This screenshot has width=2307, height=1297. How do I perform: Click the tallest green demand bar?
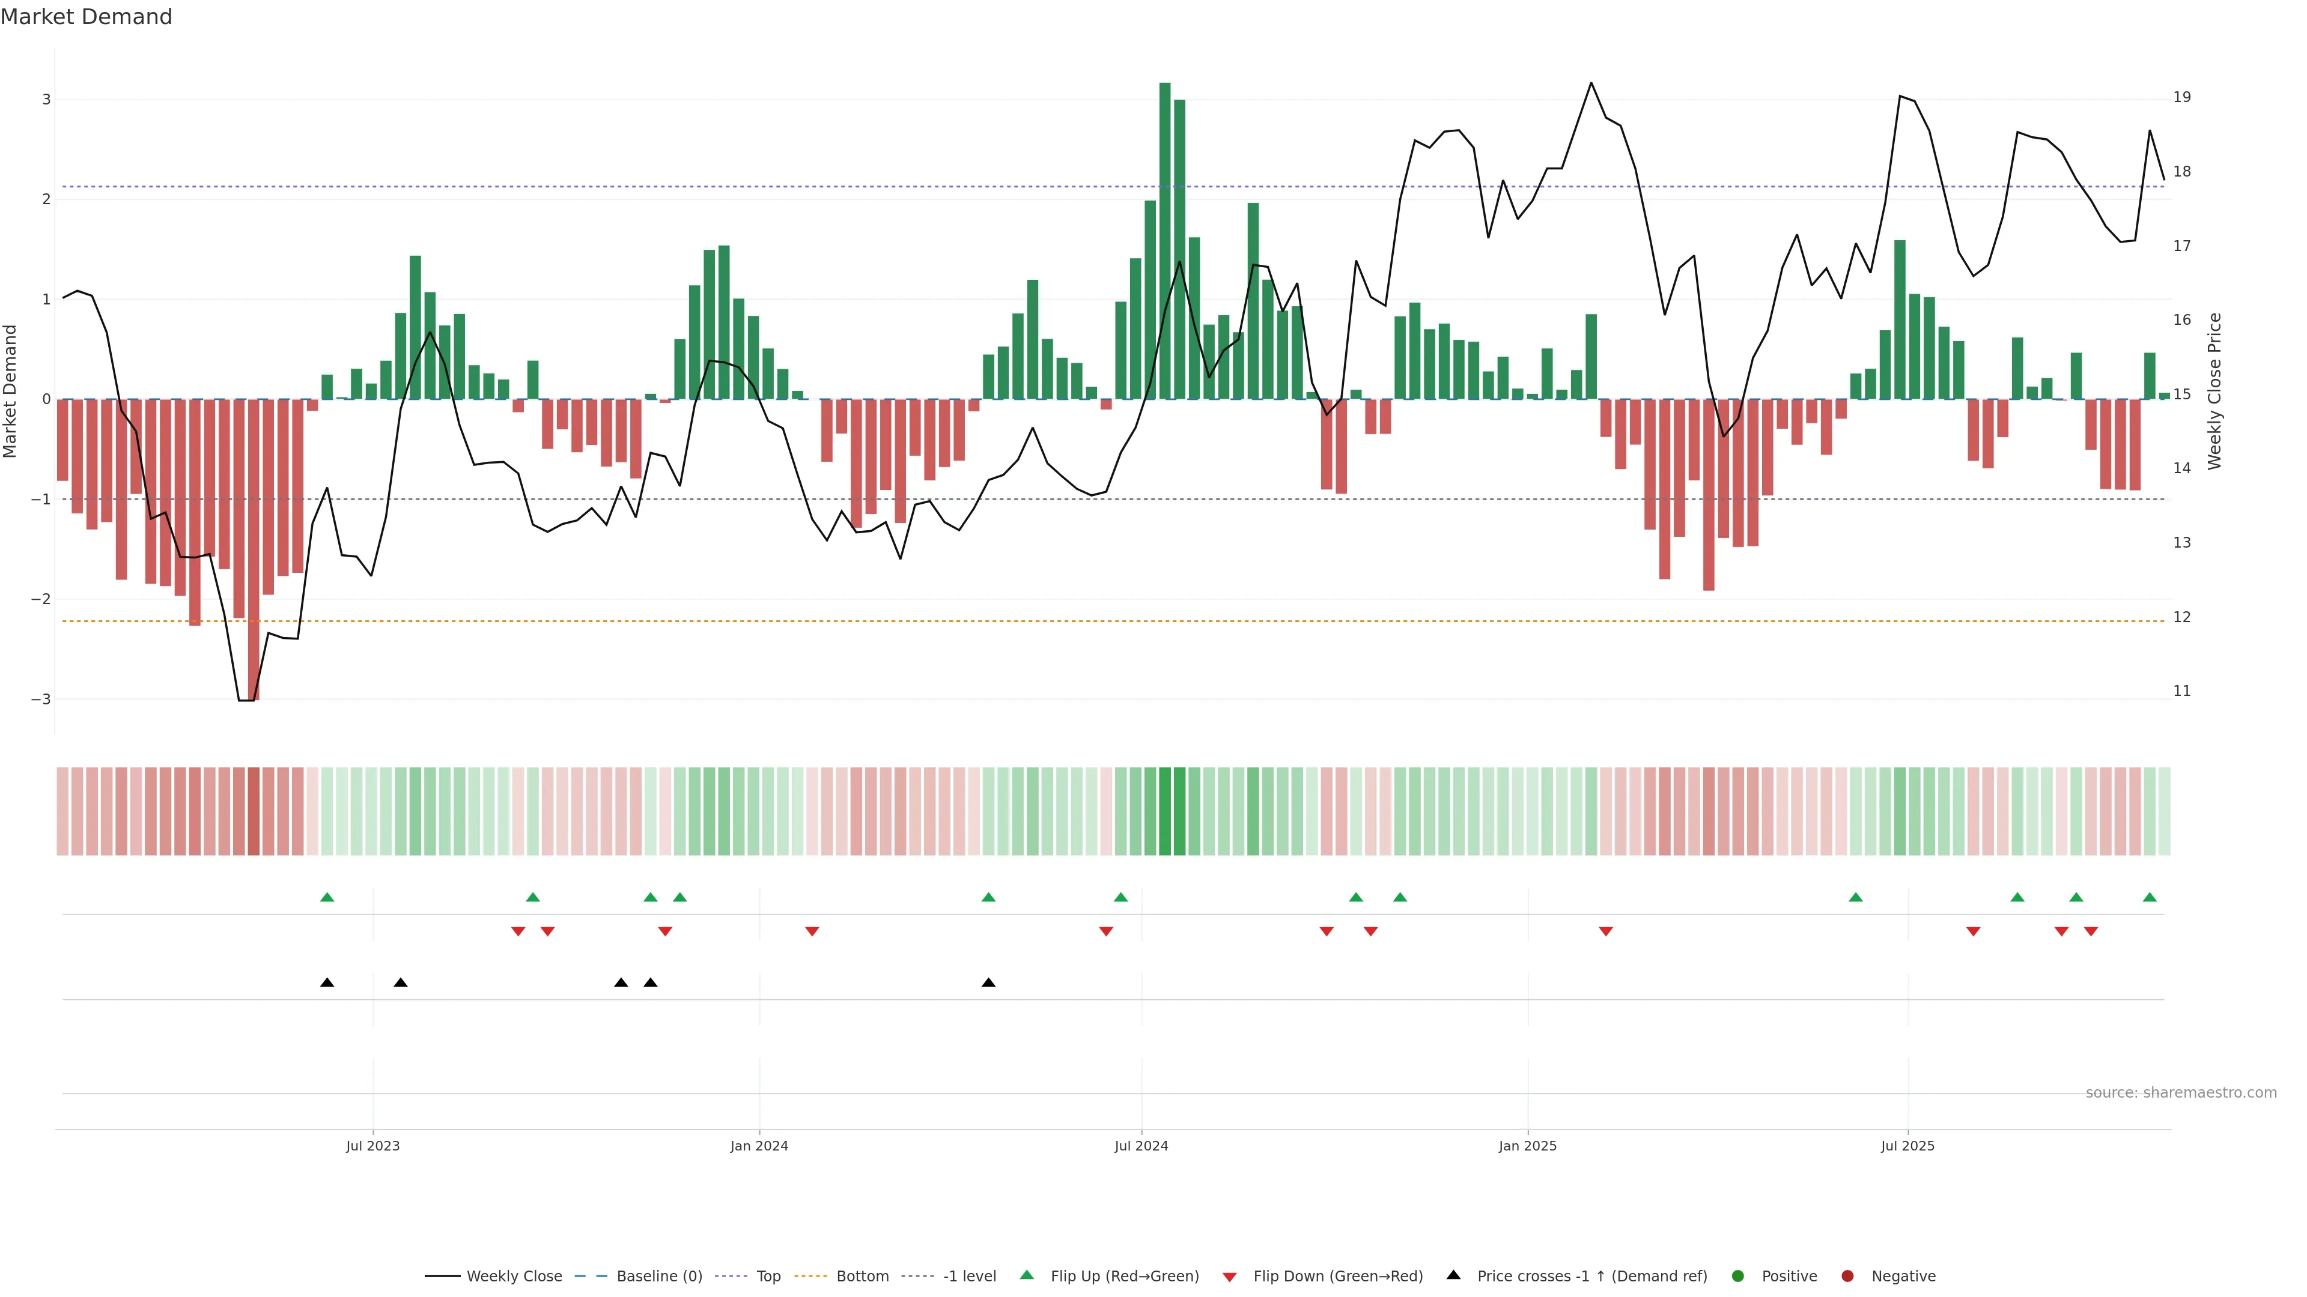point(1165,241)
